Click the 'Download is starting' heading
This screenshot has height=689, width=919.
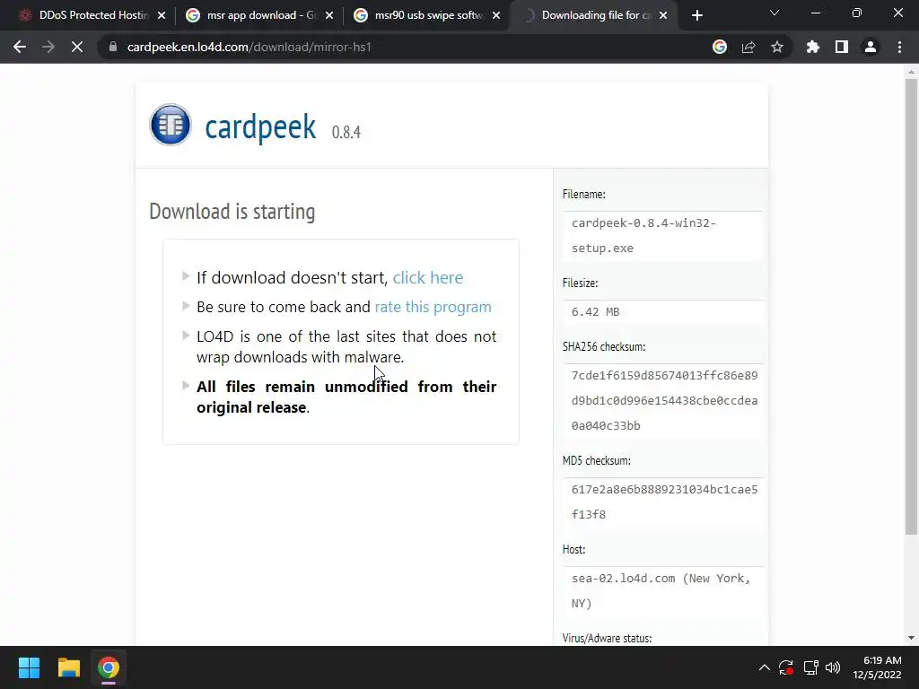(x=232, y=212)
